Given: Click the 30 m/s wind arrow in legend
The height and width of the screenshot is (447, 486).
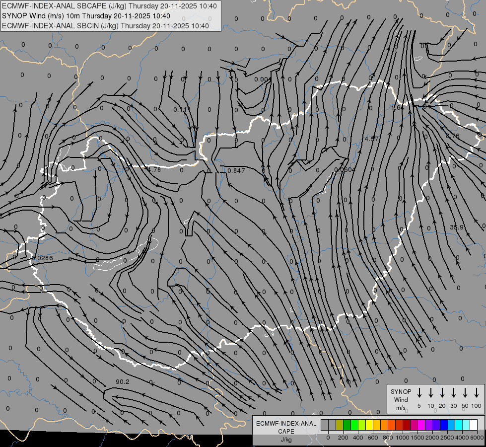Looking at the screenshot, I should tap(454, 393).
